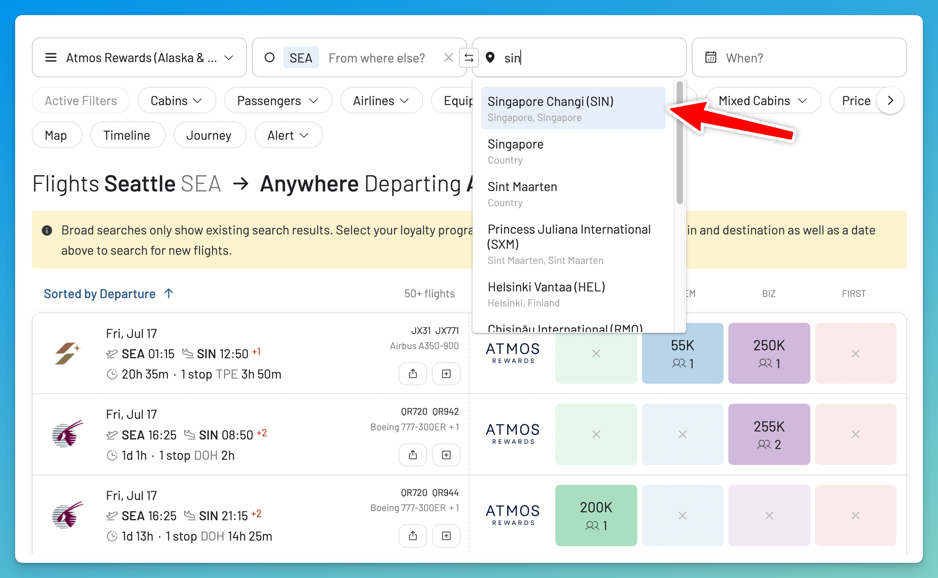
Task: Open the hamburger menu icon
Action: coord(51,58)
